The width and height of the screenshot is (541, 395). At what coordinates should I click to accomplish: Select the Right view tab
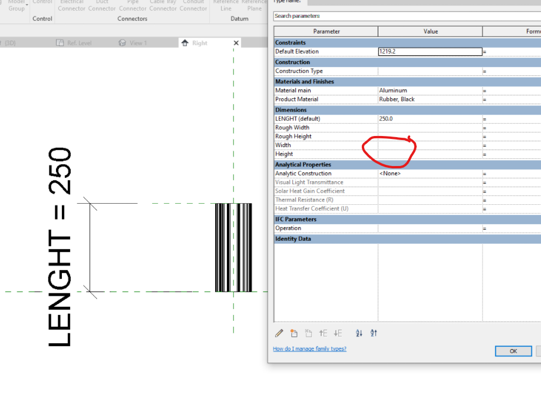tap(199, 43)
